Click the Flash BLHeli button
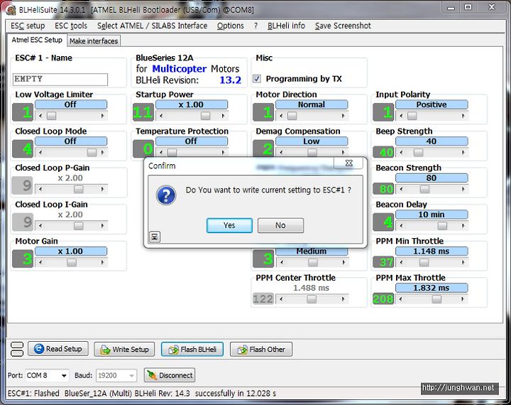The width and height of the screenshot is (511, 405). [x=192, y=349]
